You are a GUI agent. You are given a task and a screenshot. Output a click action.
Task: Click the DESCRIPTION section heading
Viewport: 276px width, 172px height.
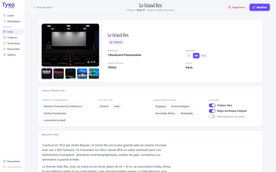50,135
